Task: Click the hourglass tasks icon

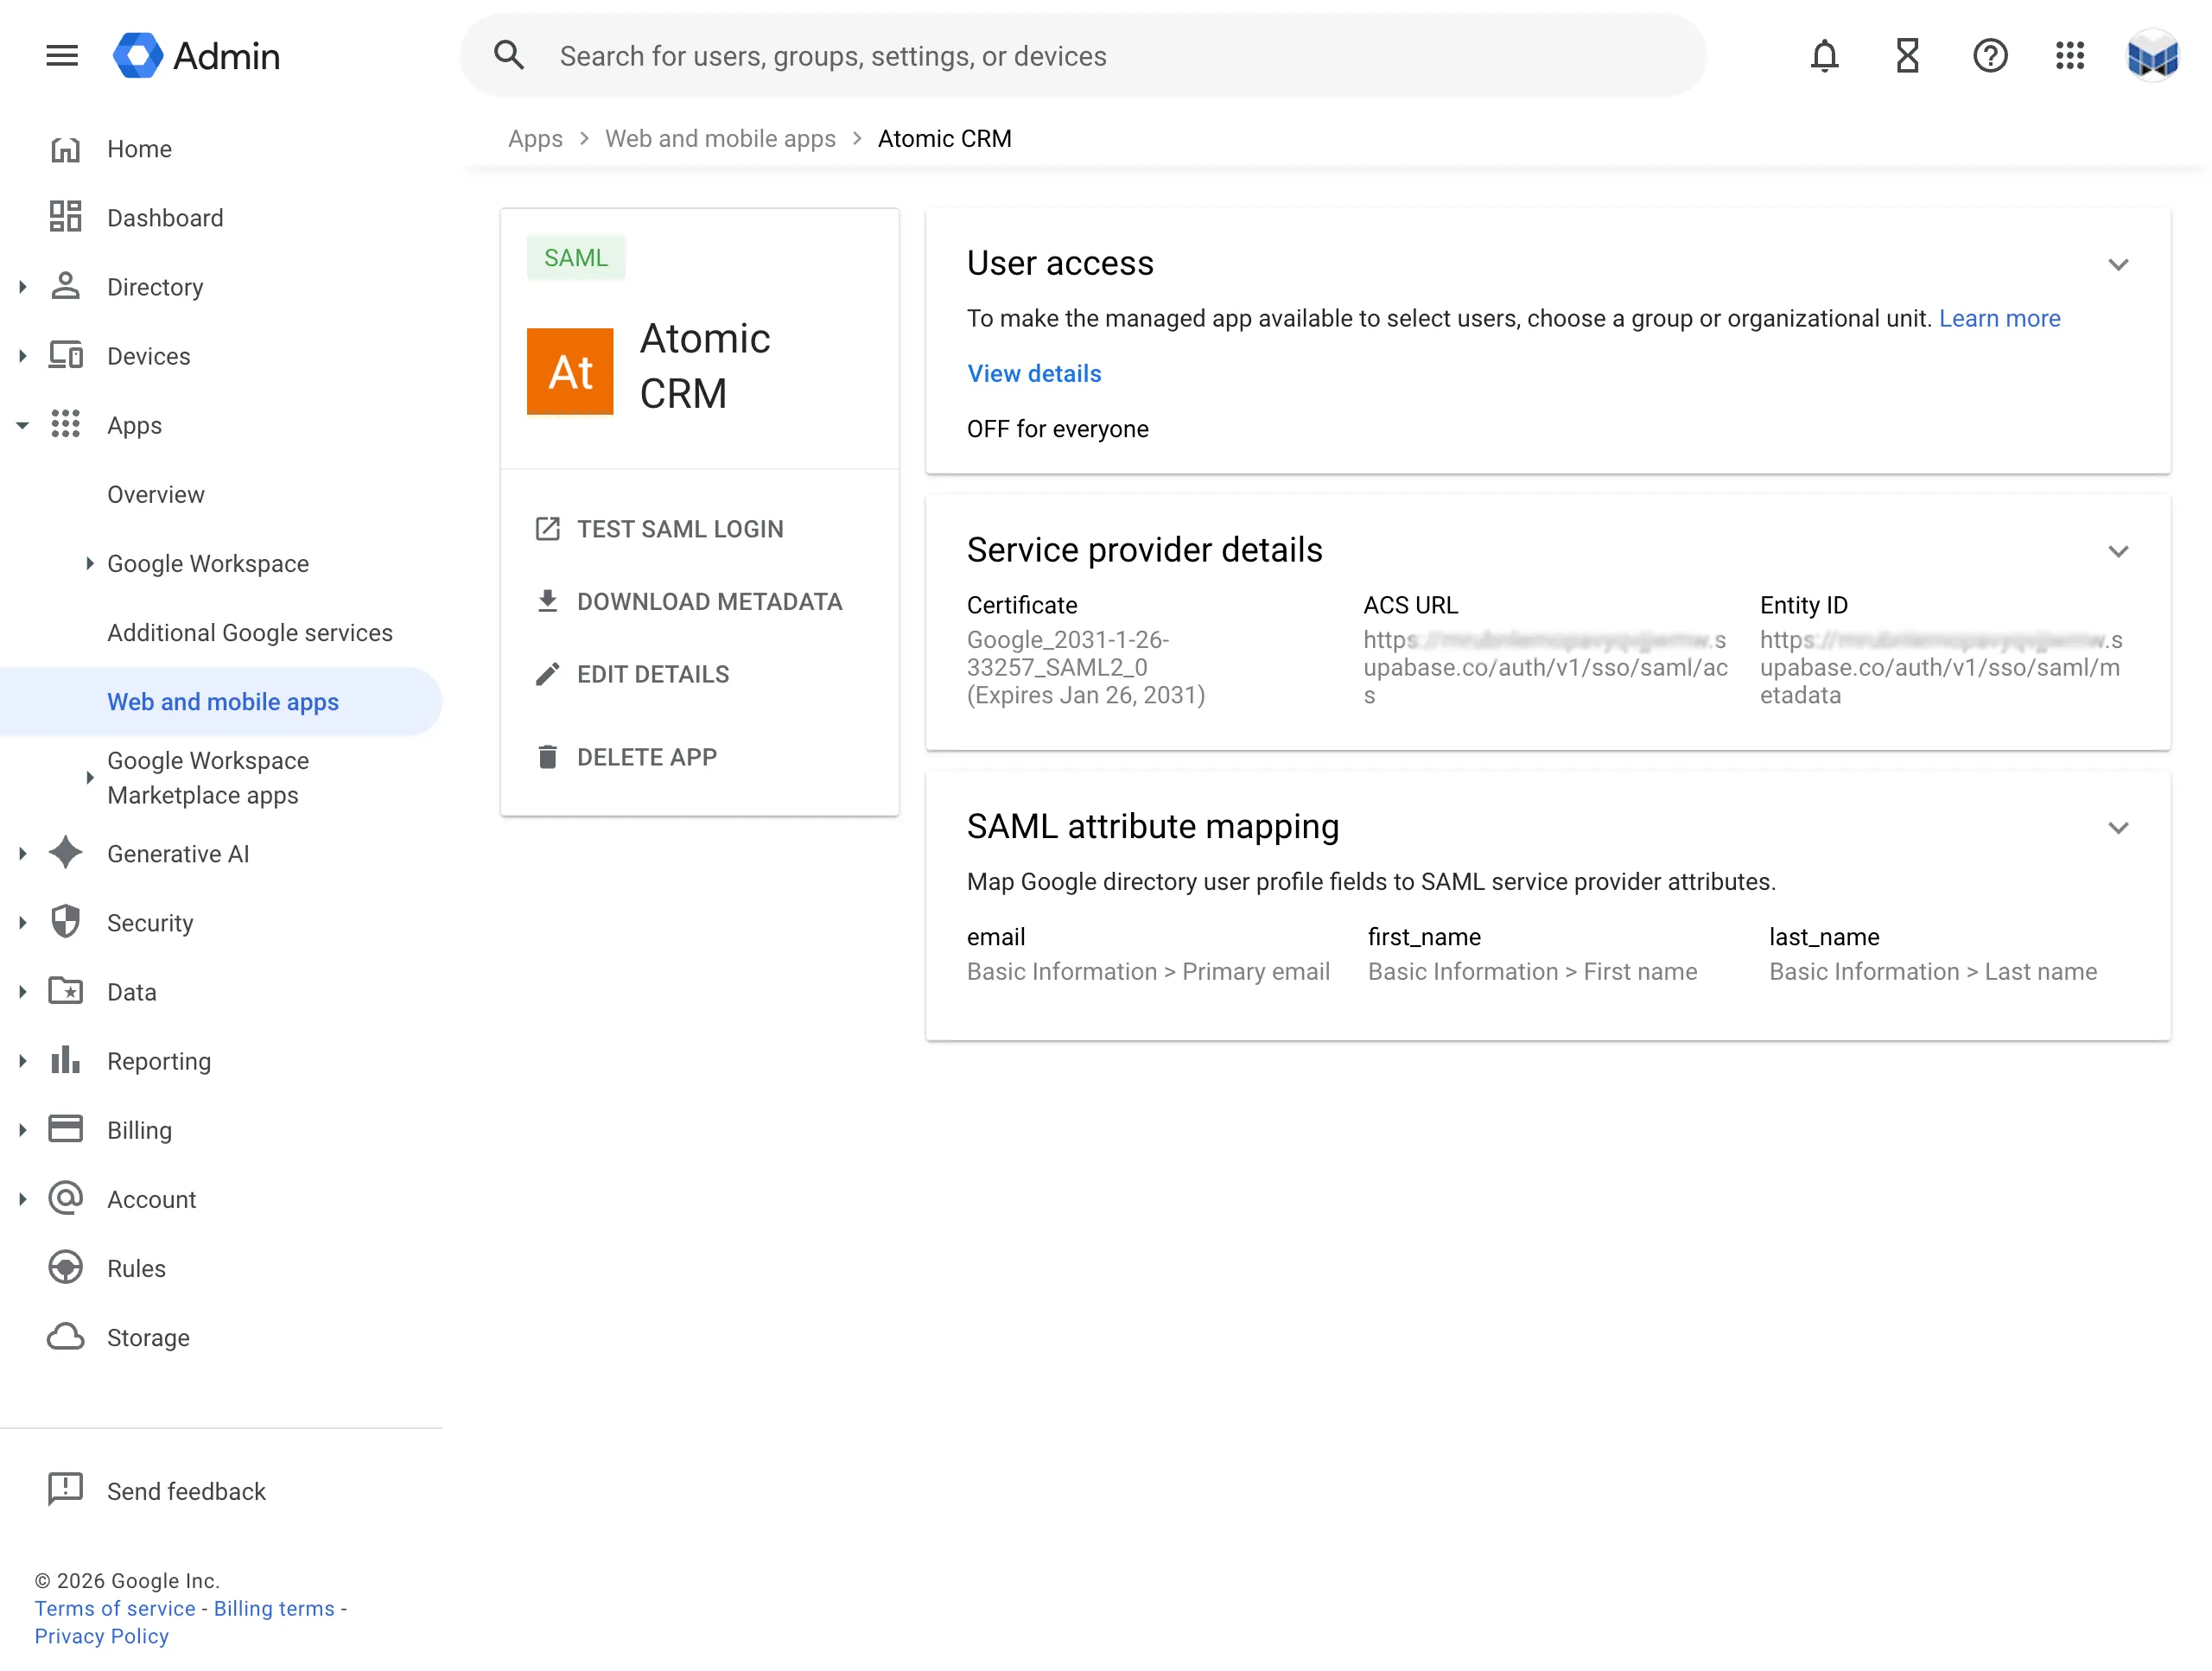Action: point(1907,56)
